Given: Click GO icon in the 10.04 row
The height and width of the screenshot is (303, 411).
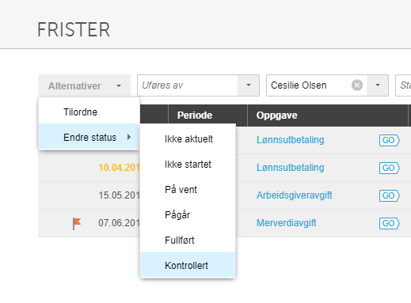Looking at the screenshot, I should [390, 168].
